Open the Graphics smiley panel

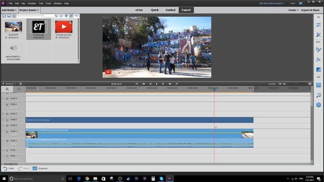point(318,105)
